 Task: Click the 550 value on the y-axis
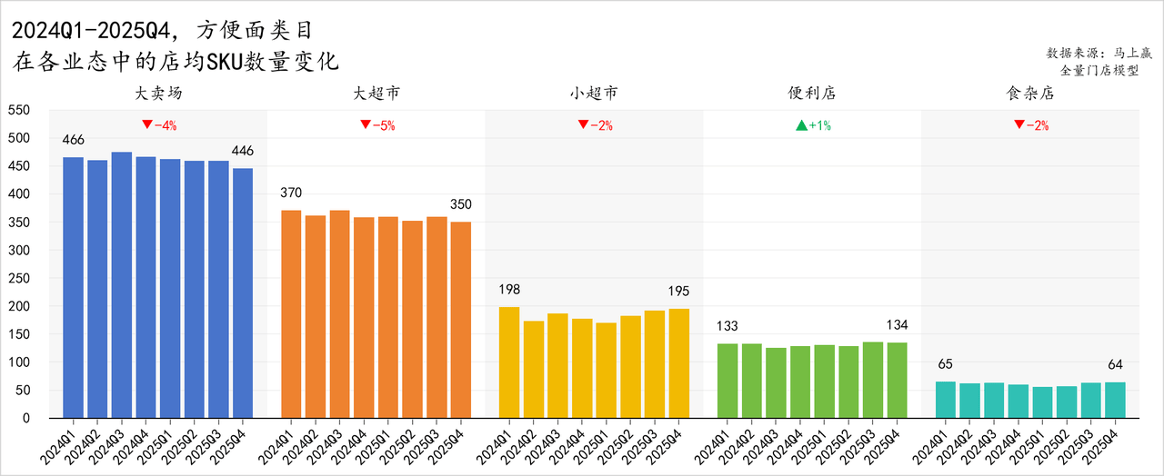[x=19, y=110]
